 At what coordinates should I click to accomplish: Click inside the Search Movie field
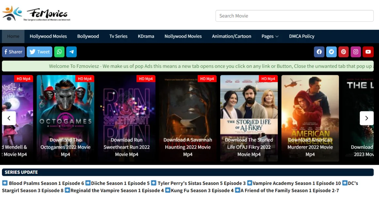coord(294,16)
